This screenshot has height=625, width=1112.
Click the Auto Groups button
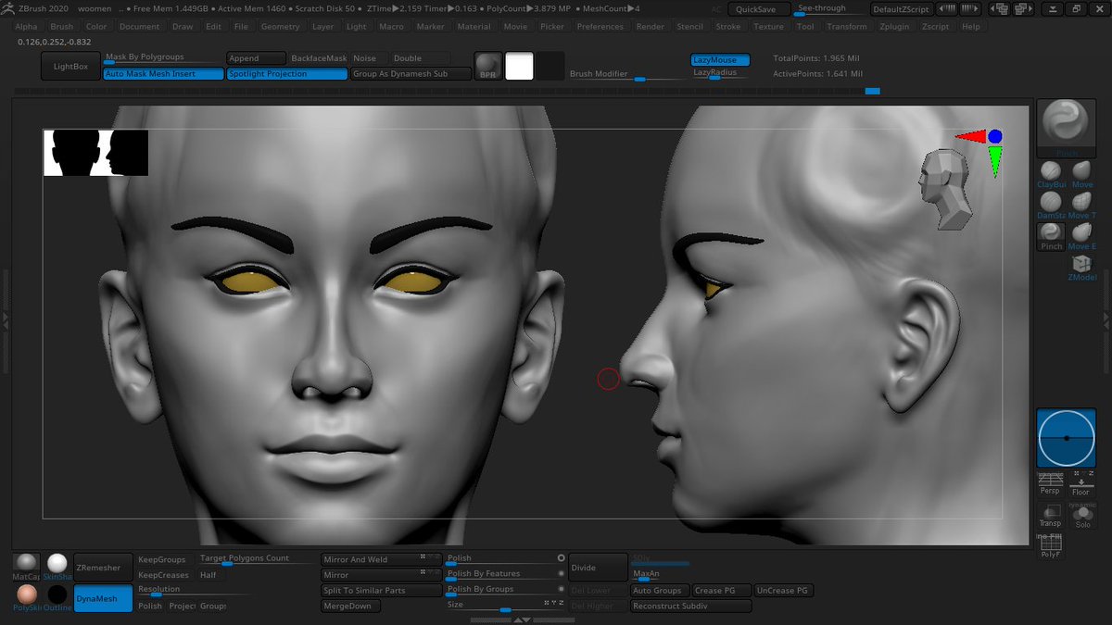[x=658, y=591]
